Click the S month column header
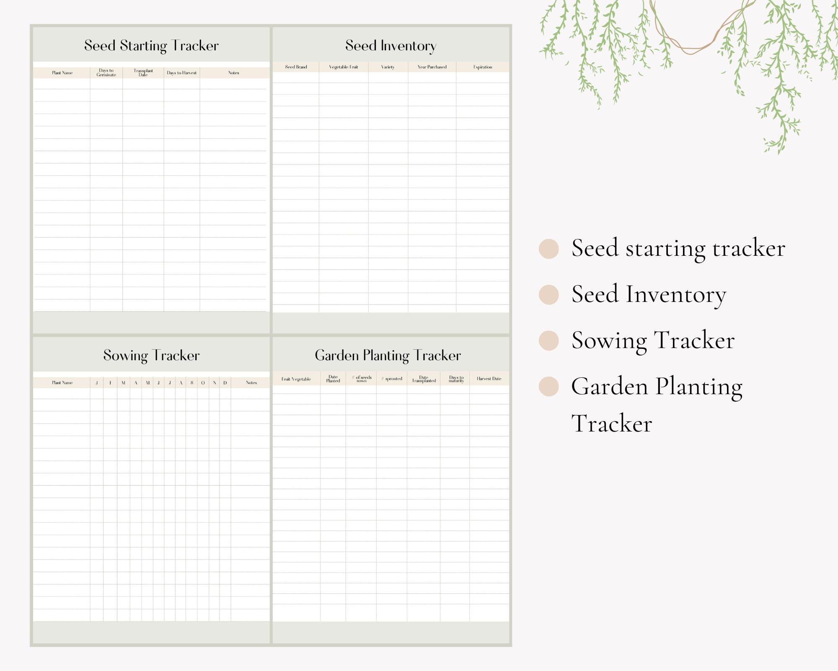Image resolution: width=838 pixels, height=671 pixels. tap(192, 383)
